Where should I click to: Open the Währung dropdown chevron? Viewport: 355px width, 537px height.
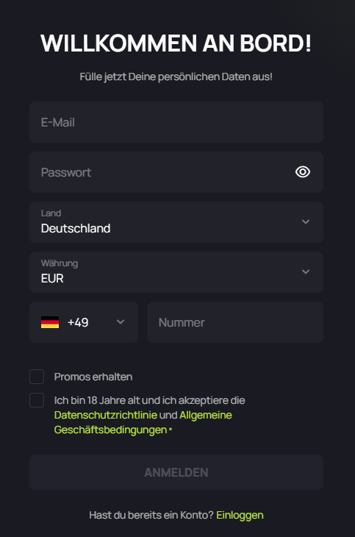pyautogui.click(x=306, y=272)
